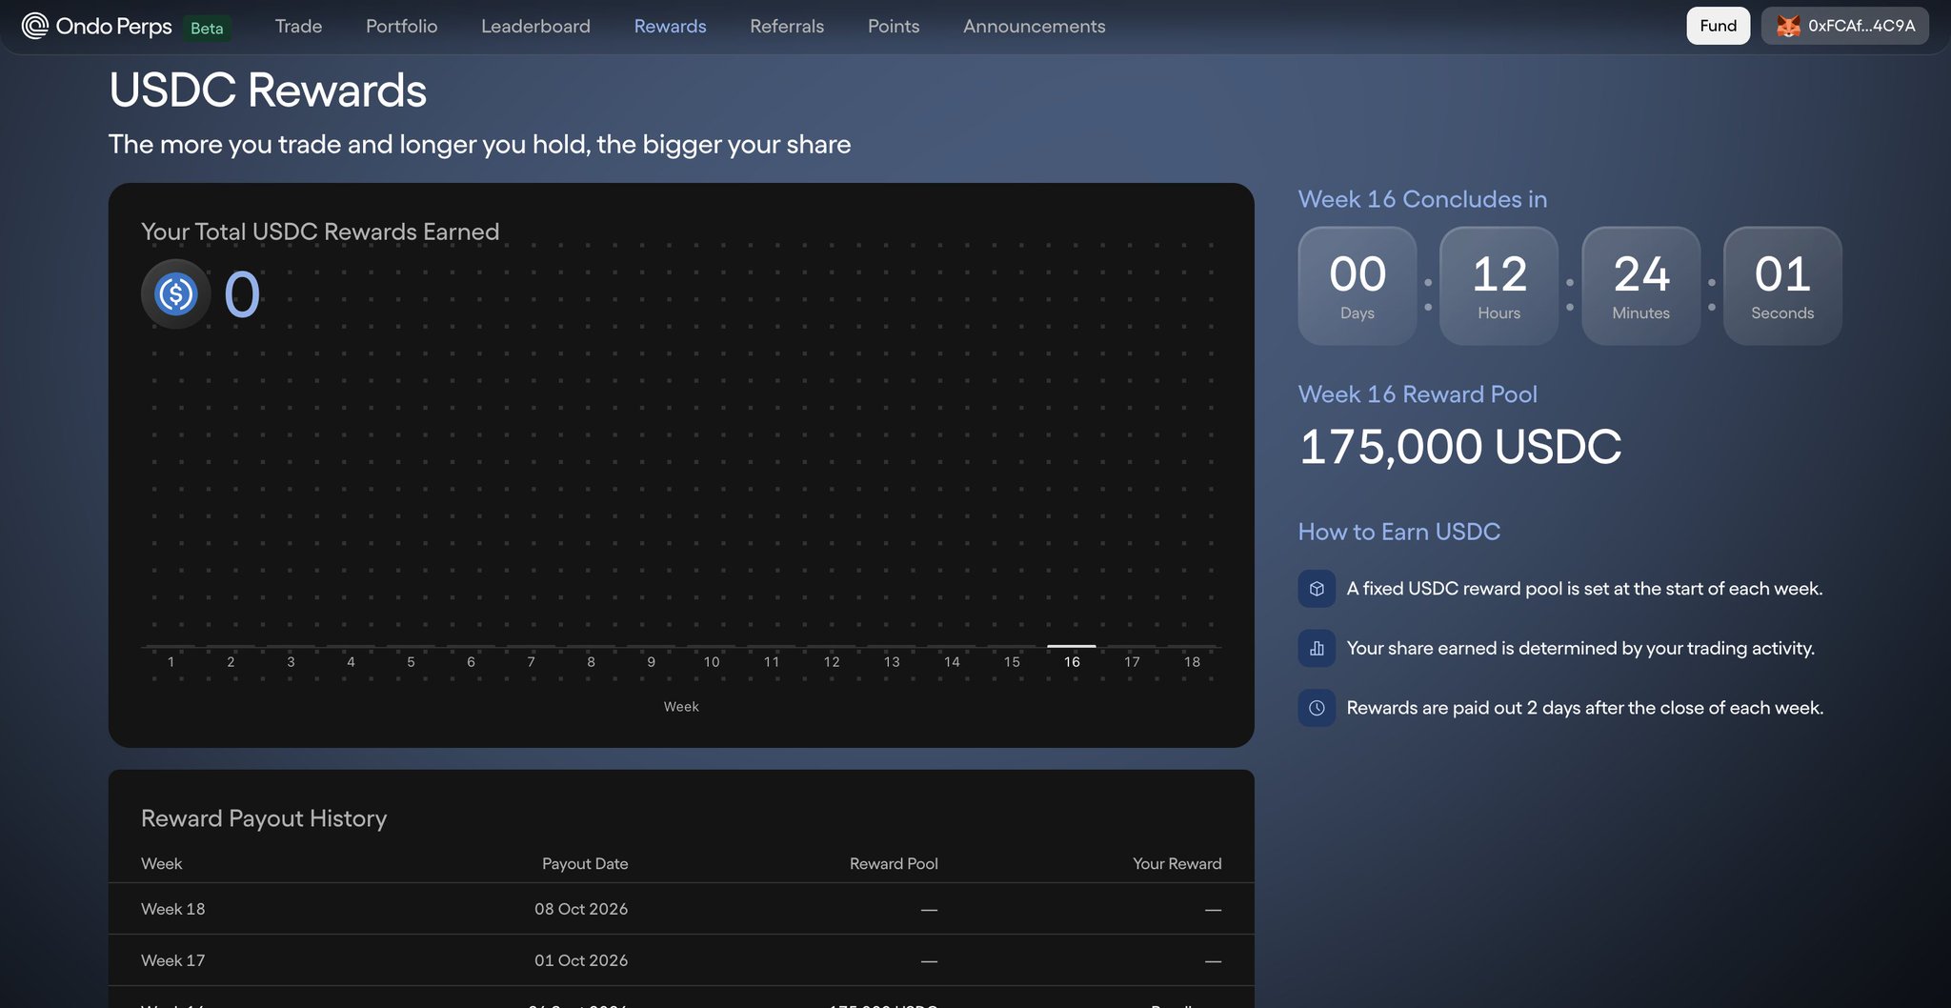The width and height of the screenshot is (1951, 1008).
Task: Switch to the Points tab
Action: point(894,26)
